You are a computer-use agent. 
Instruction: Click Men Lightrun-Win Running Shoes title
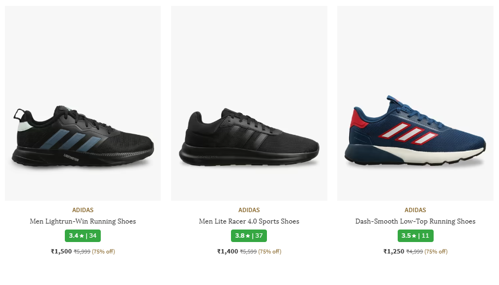(83, 221)
